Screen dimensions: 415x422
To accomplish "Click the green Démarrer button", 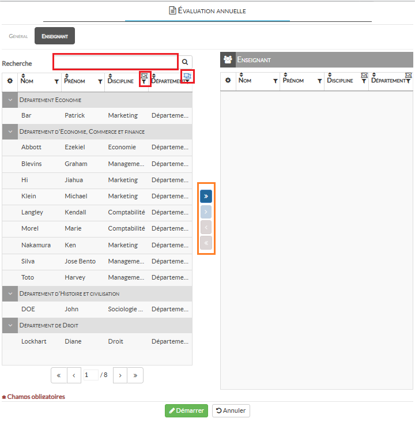I will click(x=186, y=411).
